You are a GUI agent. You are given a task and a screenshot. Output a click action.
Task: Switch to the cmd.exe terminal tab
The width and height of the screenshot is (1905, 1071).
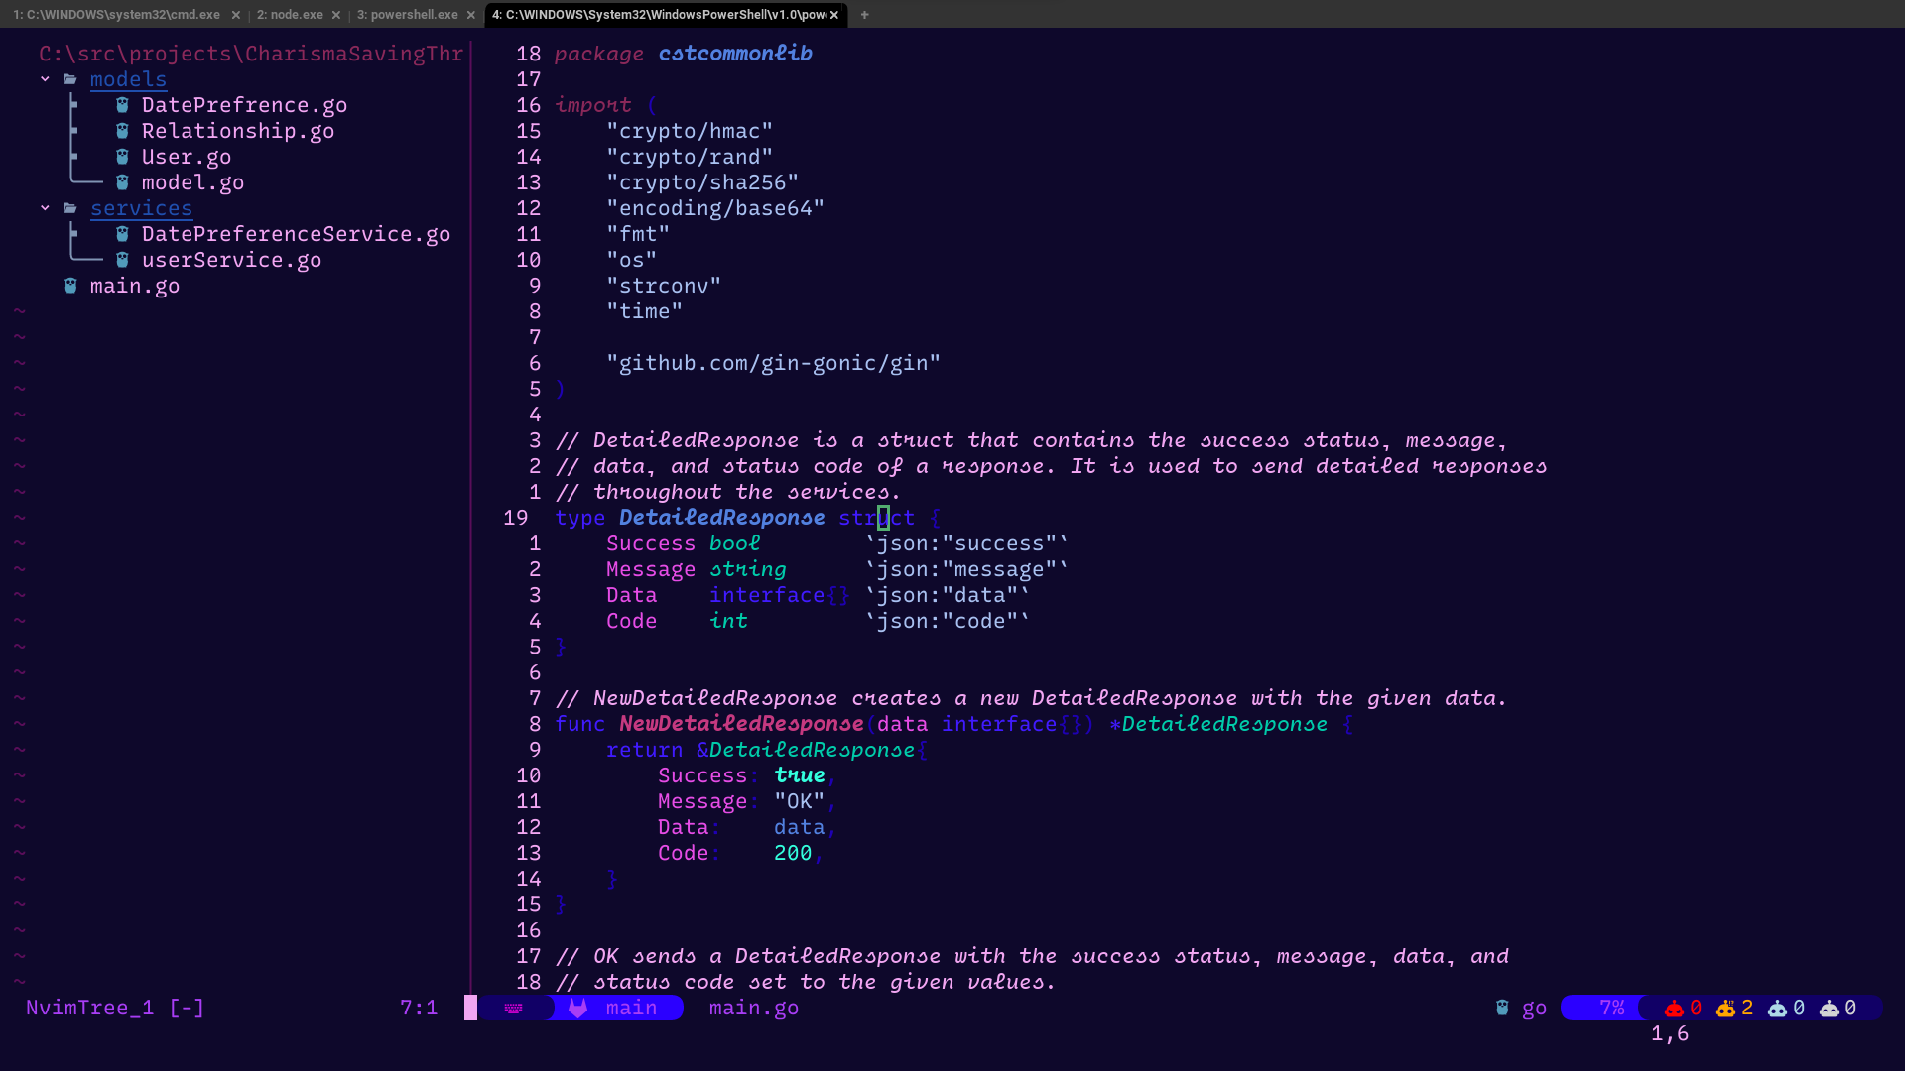click(117, 15)
